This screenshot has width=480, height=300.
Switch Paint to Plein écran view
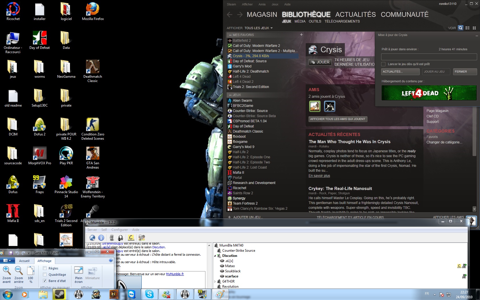[79, 274]
